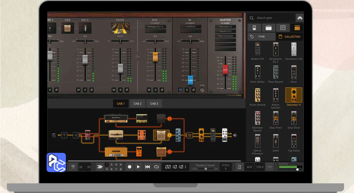Open the Vintage EQ1-A insert slot on BUS
This screenshot has height=193, width=354.
155,27
